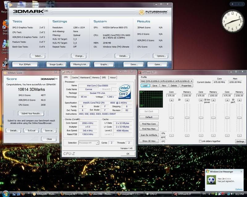247x197 pixels.
Task: Click Save as in the 3DMark Score window
Action: tap(49, 131)
